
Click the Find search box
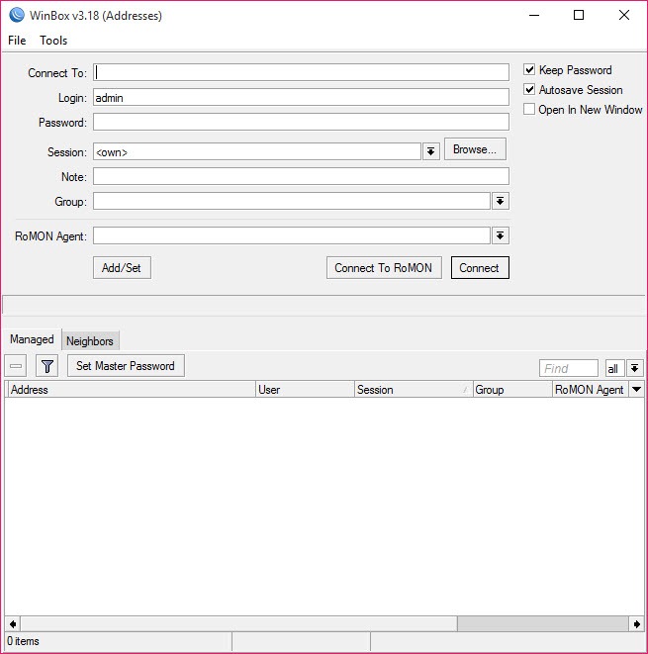[x=568, y=368]
